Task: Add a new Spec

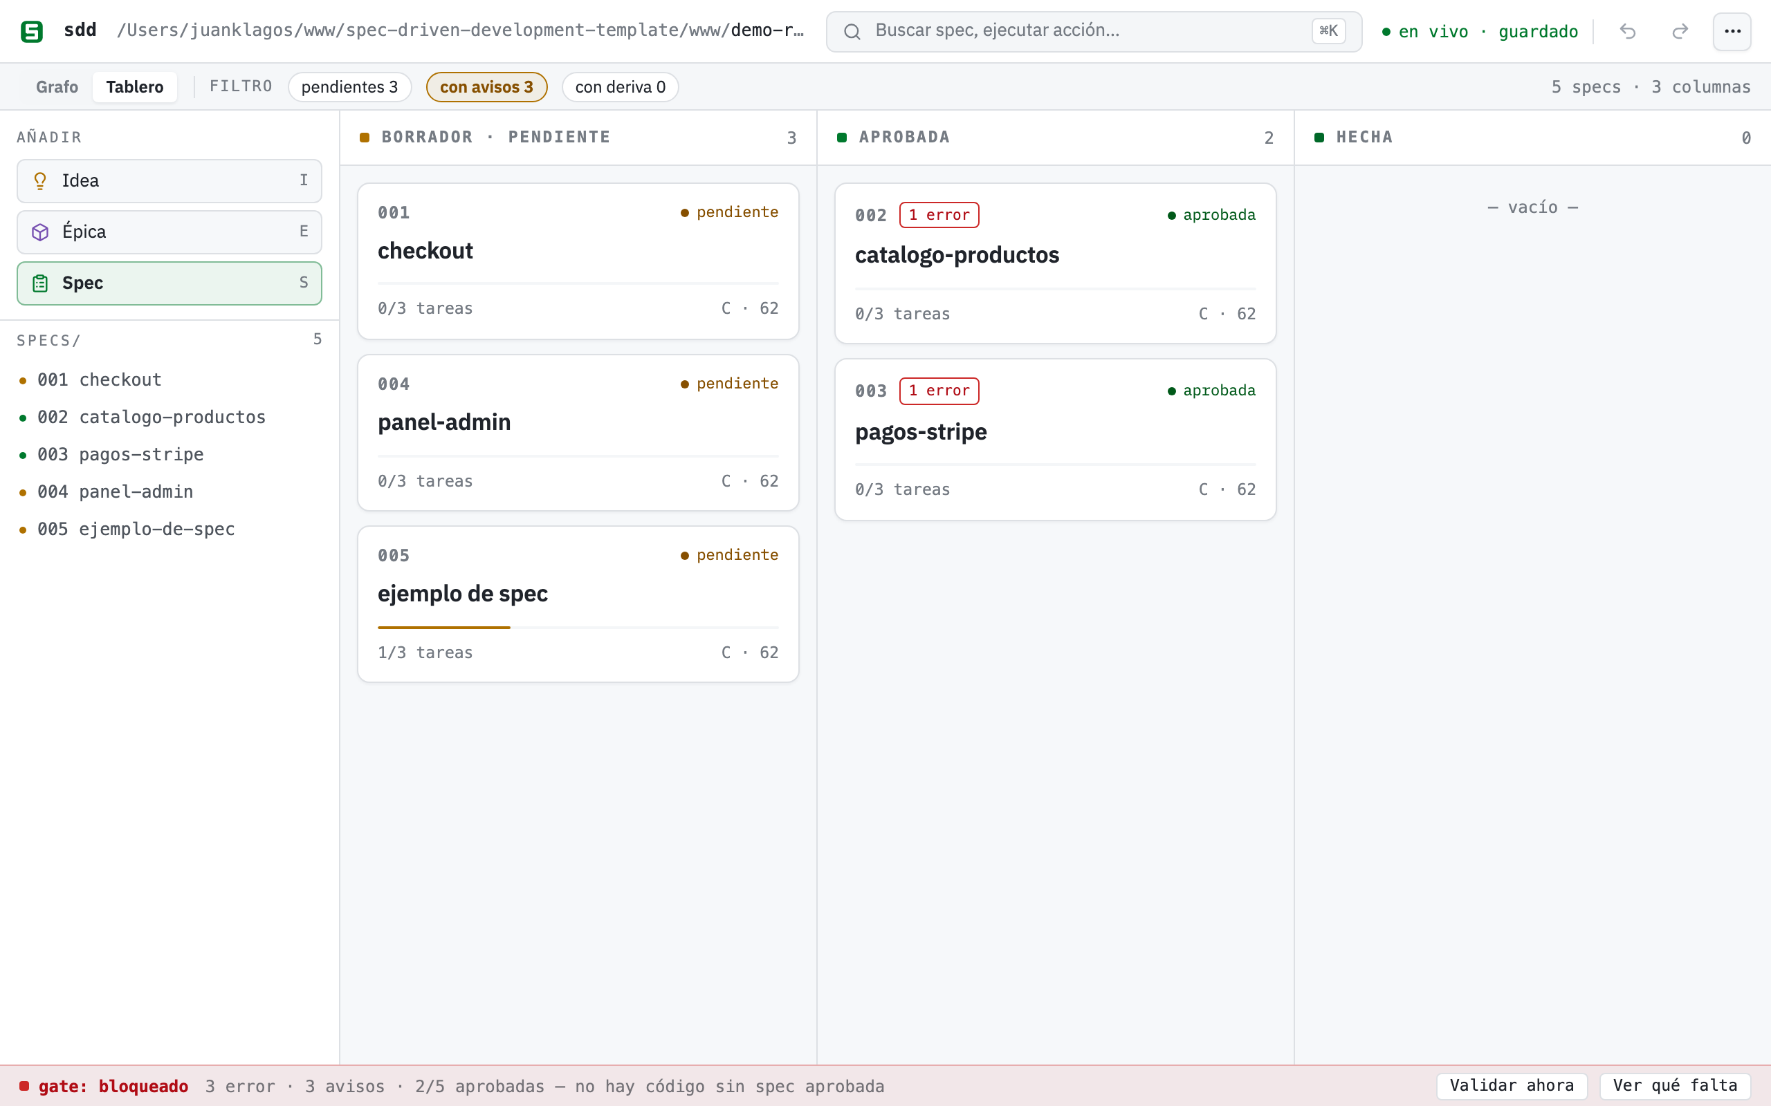Action: tap(169, 283)
